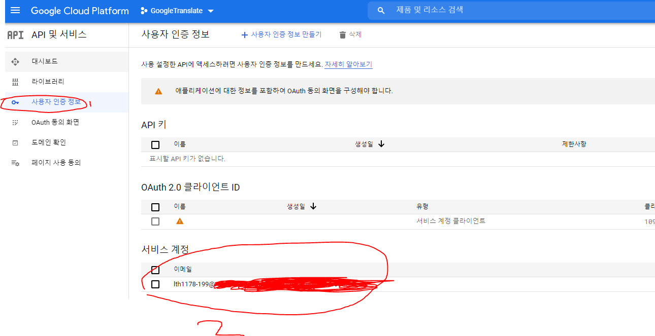The height and width of the screenshot is (336, 655).
Task: Click the 대시보드 dashboard icon
Action: 15,61
